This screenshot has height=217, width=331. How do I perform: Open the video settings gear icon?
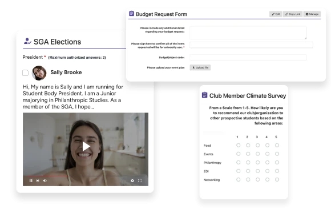[x=132, y=180]
